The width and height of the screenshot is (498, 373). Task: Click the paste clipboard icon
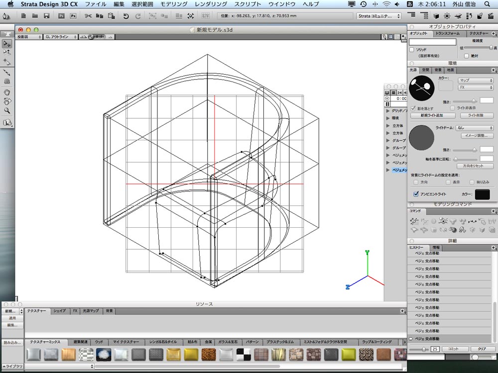(111, 16)
